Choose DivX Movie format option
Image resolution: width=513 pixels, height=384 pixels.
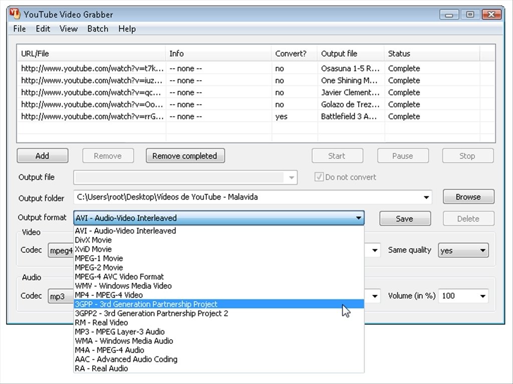(219, 240)
